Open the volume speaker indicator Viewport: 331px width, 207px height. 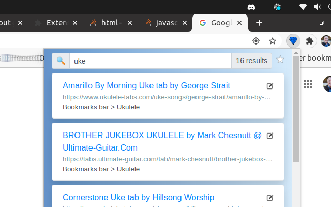click(317, 7)
